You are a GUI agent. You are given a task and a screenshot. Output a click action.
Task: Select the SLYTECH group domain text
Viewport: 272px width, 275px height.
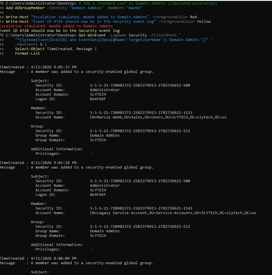(x=97, y=140)
